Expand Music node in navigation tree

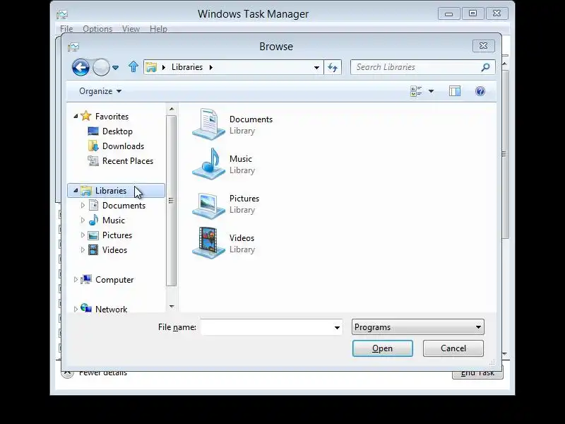click(83, 220)
